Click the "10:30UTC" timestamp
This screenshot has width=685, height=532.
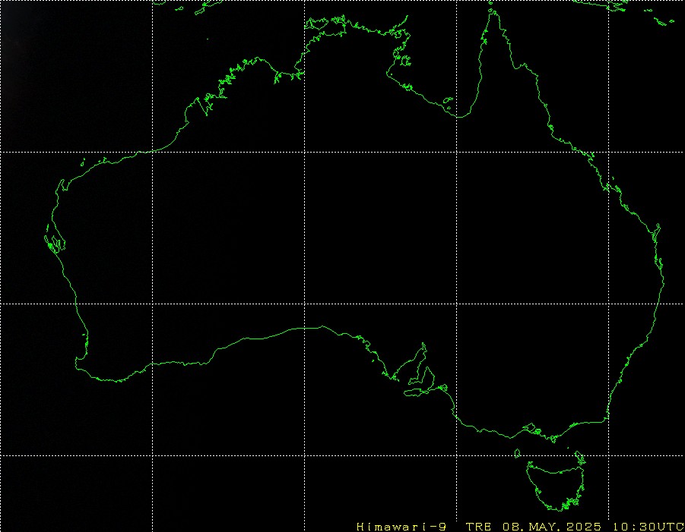tap(649, 527)
